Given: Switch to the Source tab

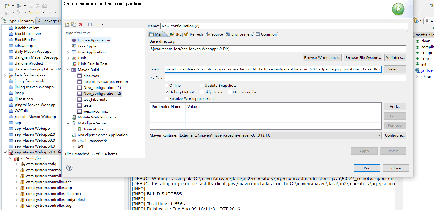Looking at the screenshot, I should pos(214,34).
